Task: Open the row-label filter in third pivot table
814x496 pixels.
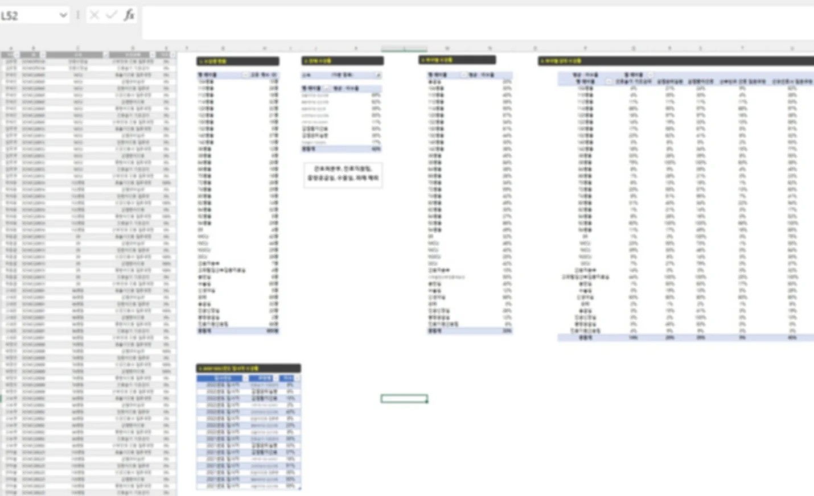Action: [x=463, y=75]
